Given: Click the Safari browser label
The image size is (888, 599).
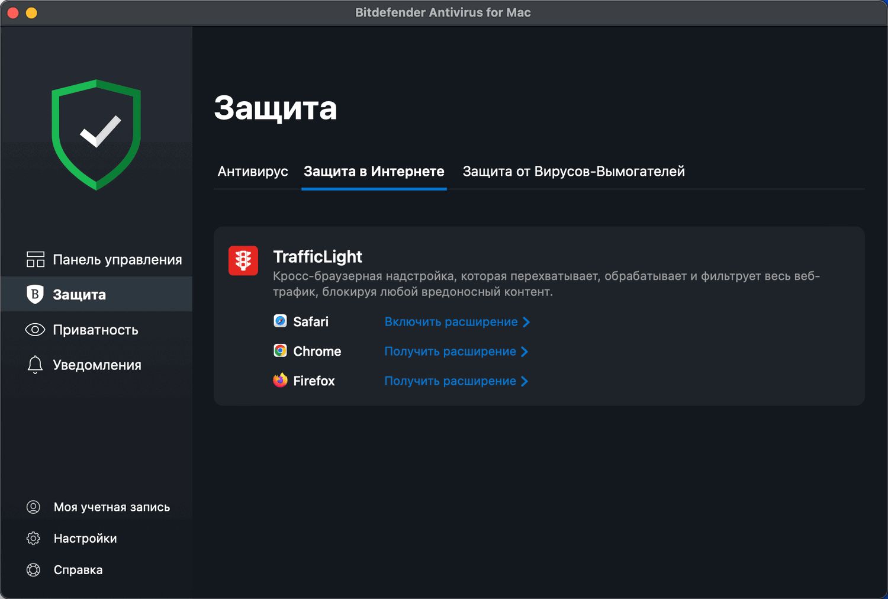Looking at the screenshot, I should pos(311,321).
